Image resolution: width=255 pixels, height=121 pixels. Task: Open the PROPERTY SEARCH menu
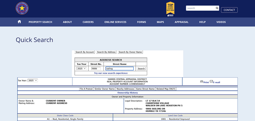pos(40,22)
